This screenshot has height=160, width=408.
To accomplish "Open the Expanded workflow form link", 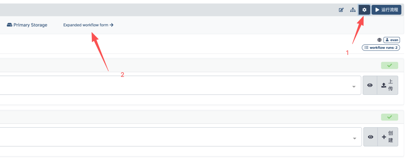I will pyautogui.click(x=88, y=25).
